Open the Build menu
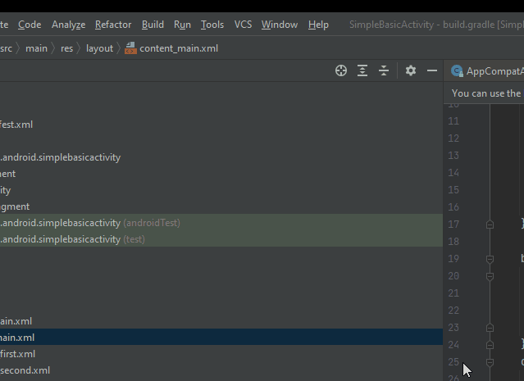 pos(153,25)
